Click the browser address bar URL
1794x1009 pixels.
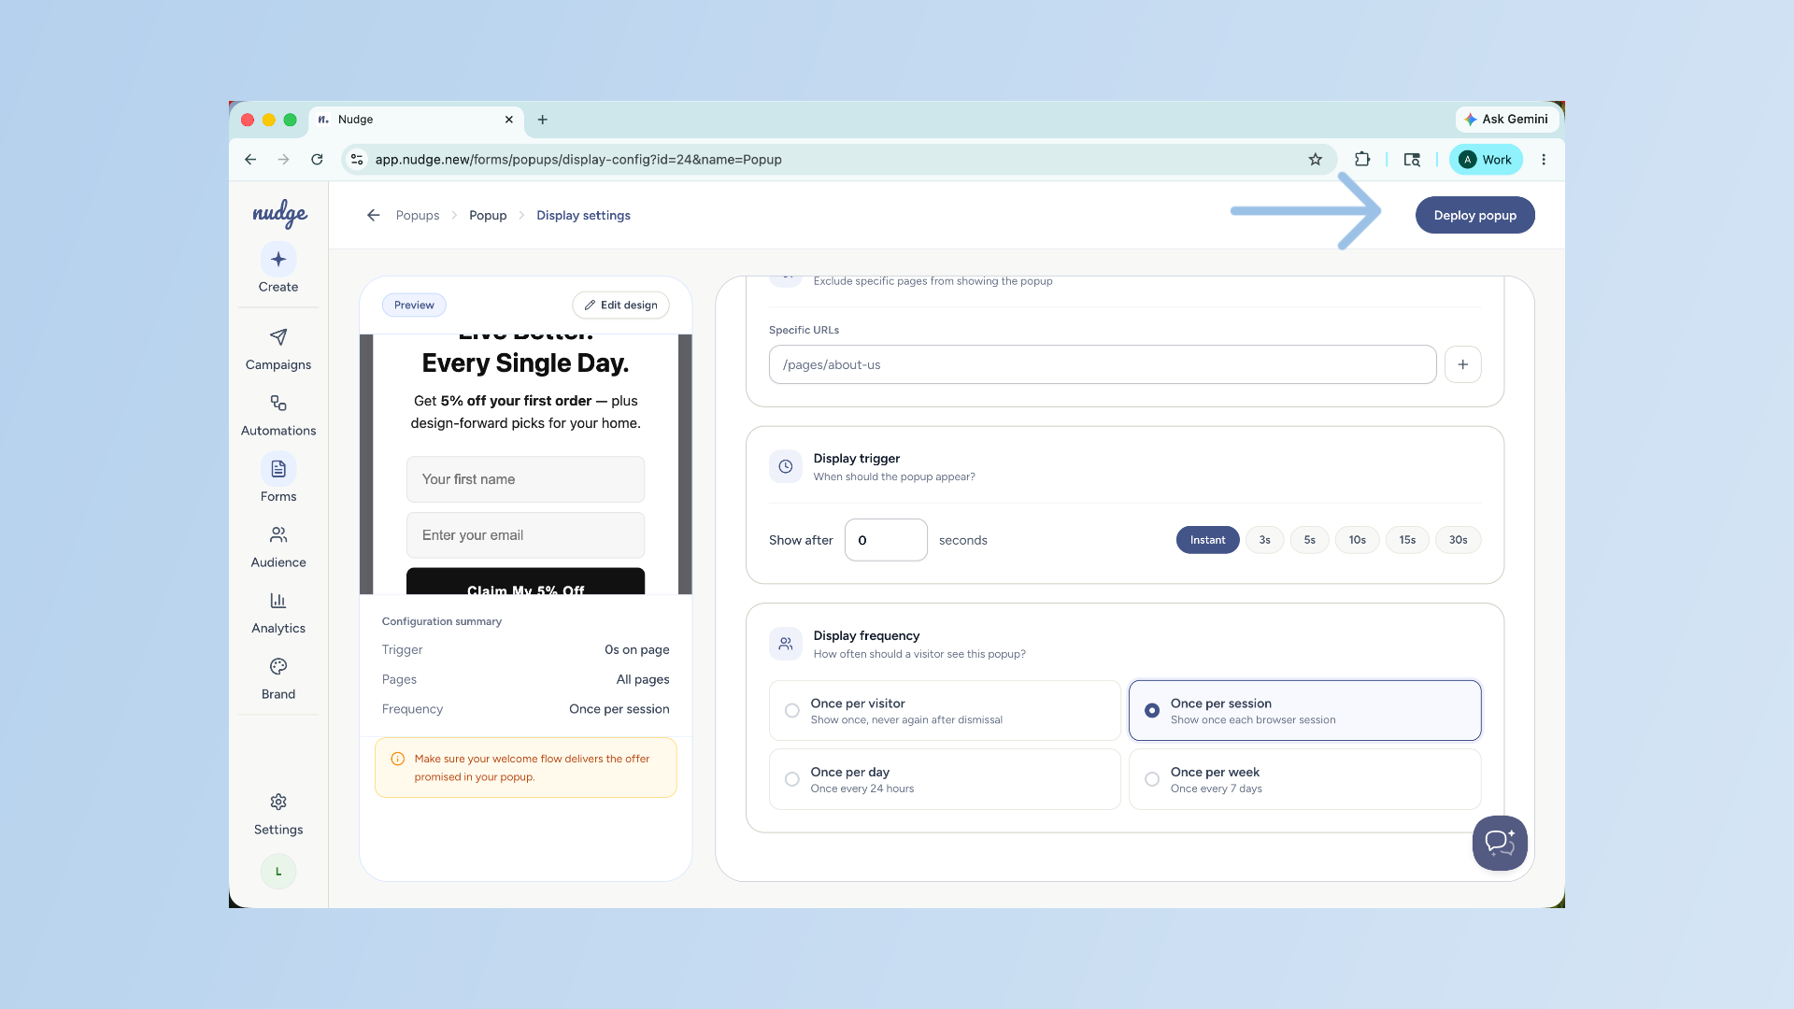[578, 160]
